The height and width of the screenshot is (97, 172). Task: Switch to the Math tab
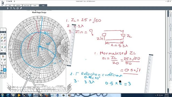tap(35, 5)
